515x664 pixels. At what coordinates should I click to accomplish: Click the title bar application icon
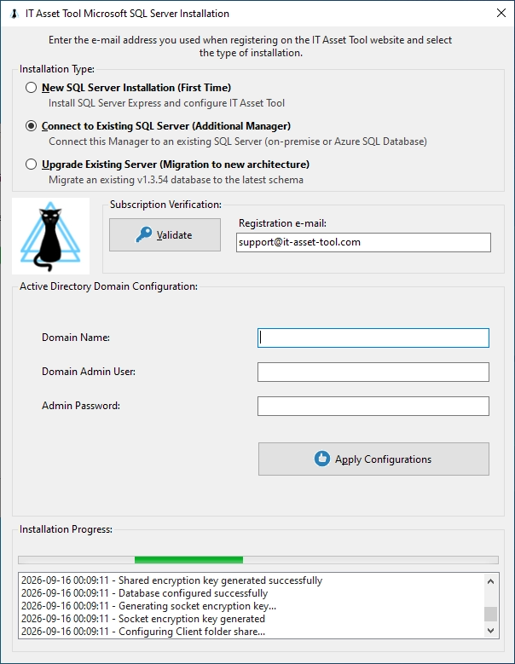[x=14, y=14]
